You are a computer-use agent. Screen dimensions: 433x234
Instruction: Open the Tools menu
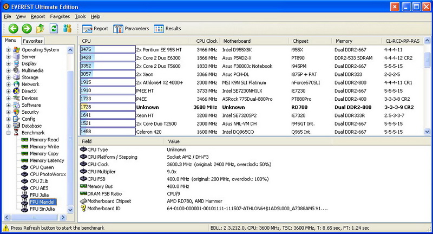tap(80, 17)
